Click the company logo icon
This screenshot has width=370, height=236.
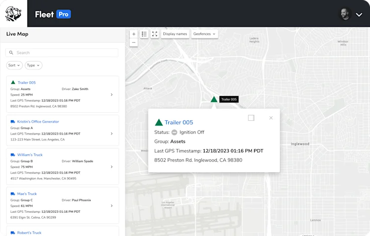[x=13, y=14]
